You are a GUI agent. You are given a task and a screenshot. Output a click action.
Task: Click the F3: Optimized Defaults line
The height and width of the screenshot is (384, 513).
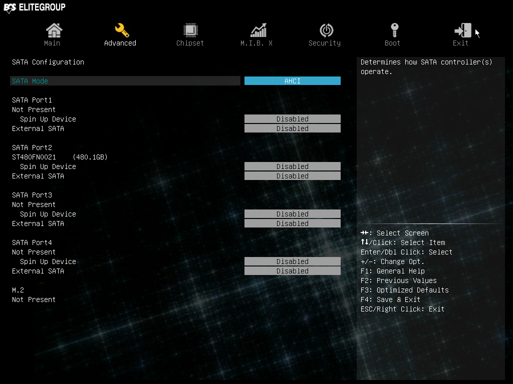click(405, 290)
